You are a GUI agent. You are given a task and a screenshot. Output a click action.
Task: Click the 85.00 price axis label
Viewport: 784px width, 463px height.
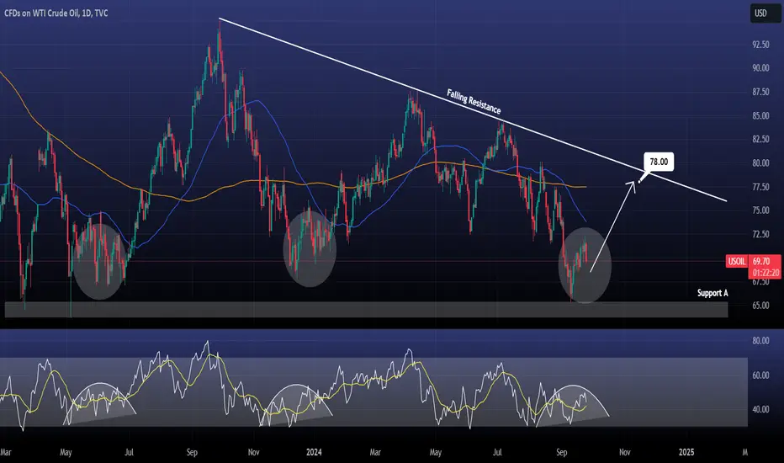click(x=760, y=115)
